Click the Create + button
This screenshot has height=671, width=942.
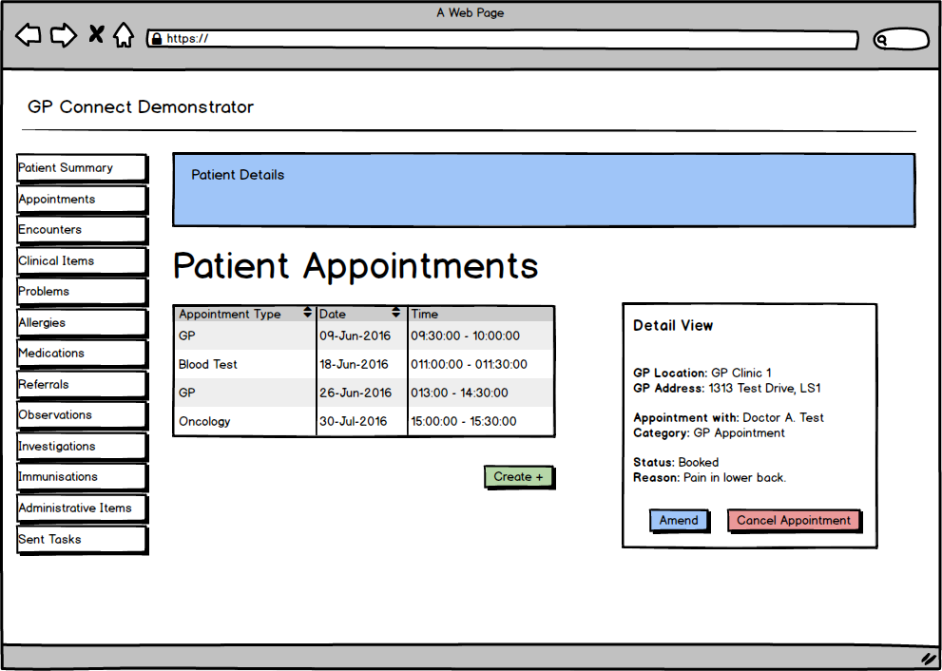pyautogui.click(x=518, y=476)
